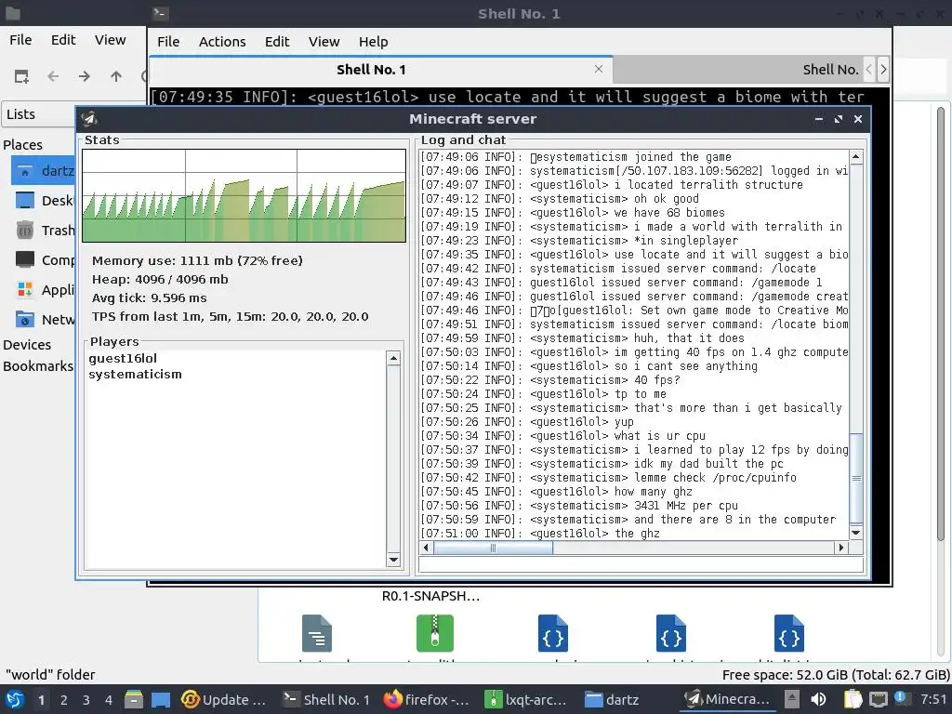The width and height of the screenshot is (952, 714).
Task: Open the Update taskbar entry
Action: click(224, 699)
